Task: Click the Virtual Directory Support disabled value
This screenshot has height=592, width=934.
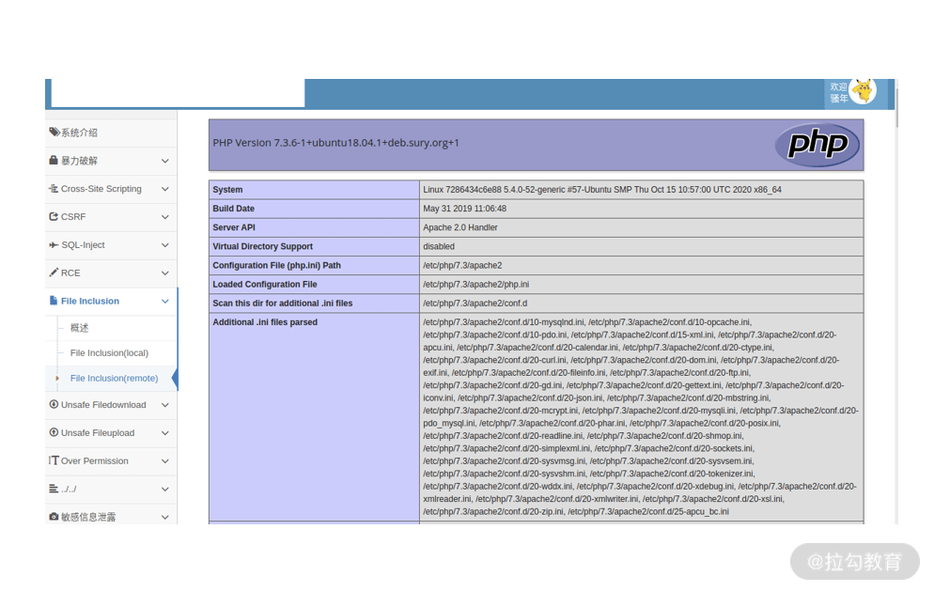Action: [x=439, y=246]
